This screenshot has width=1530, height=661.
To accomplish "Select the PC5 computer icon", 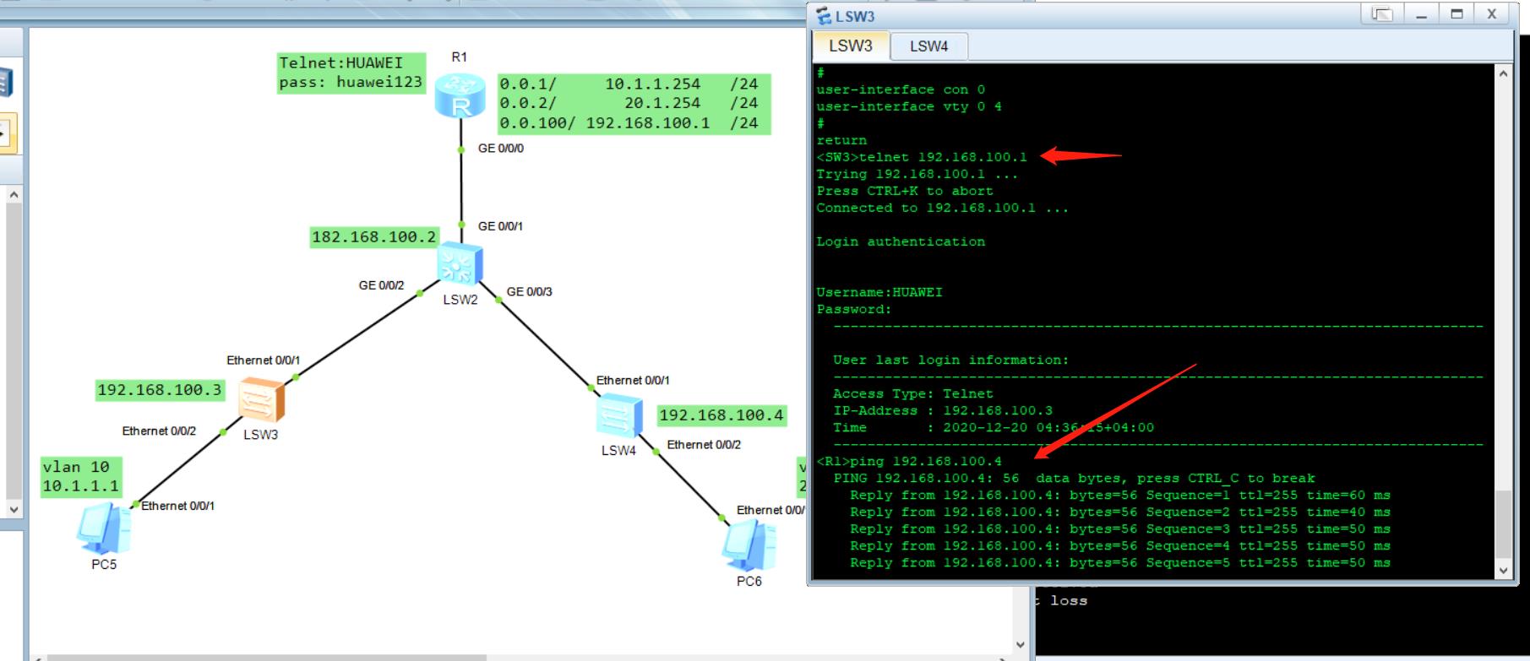I will click(x=104, y=528).
